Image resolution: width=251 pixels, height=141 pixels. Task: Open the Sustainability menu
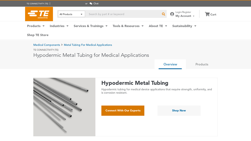coord(182,26)
